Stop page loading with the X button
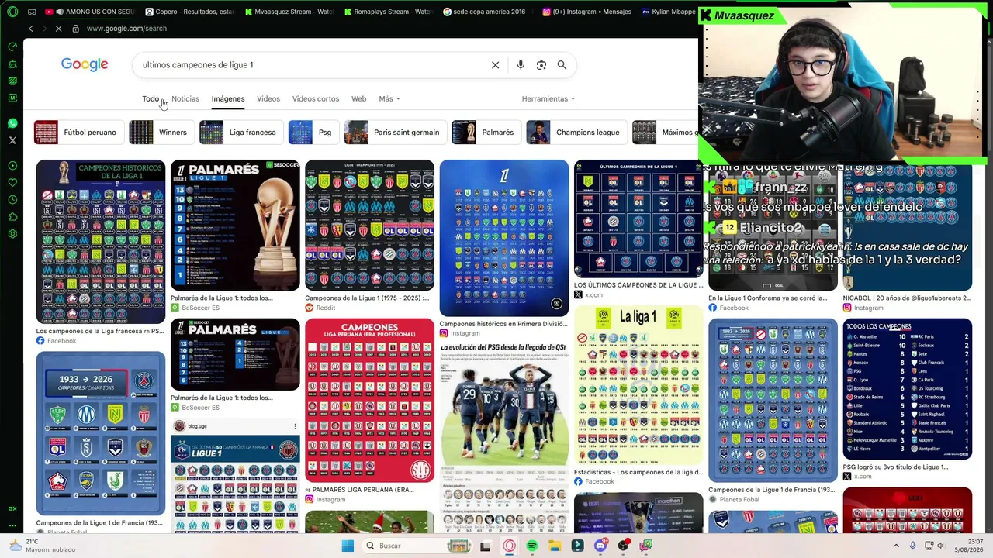Image resolution: width=993 pixels, height=558 pixels. [58, 29]
